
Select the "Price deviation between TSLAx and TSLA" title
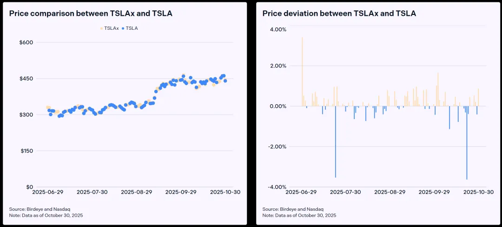[339, 13]
